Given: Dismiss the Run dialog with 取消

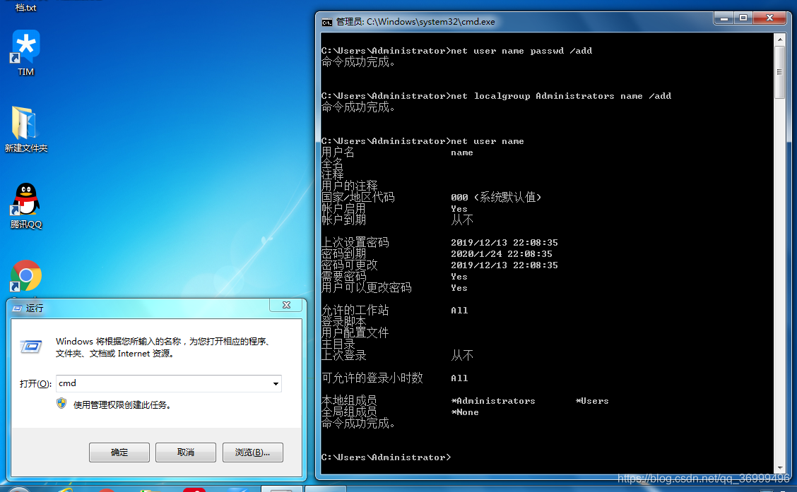Looking at the screenshot, I should point(185,452).
